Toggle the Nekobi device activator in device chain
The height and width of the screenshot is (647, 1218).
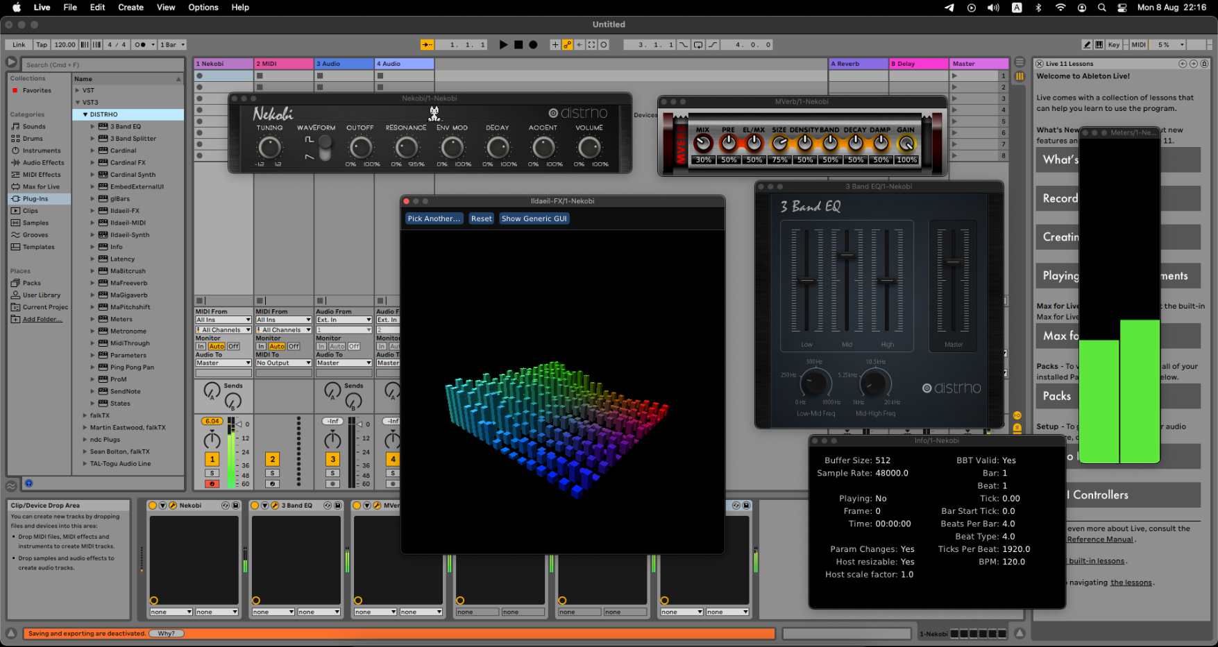153,506
